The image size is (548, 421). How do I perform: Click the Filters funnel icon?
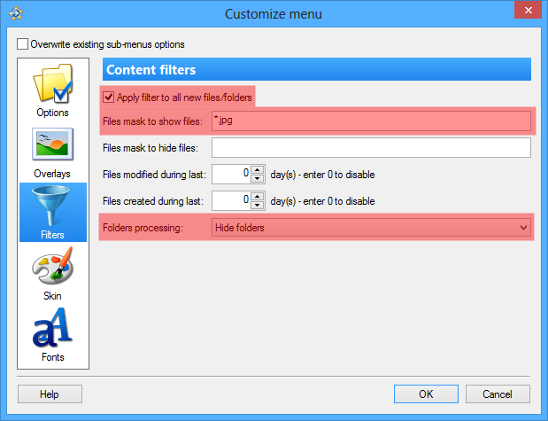tap(52, 207)
